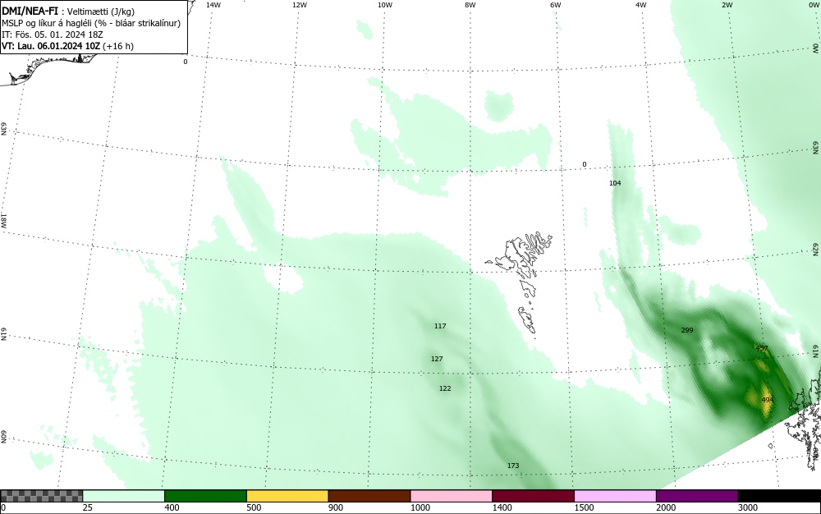Click the 8W longitude label
The width and height of the screenshot is (821, 514).
point(470,5)
